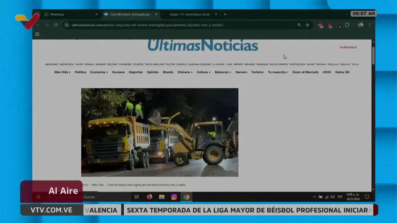Image resolution: width=397 pixels, height=223 pixels.
Task: Open the Sucesos section
Action: [x=118, y=72]
